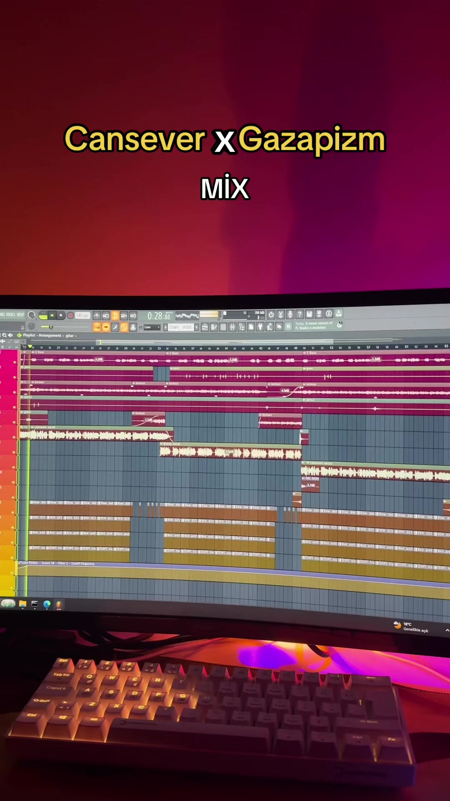Click the close all windows icon
Screen dimensions: 450x801
(279, 327)
